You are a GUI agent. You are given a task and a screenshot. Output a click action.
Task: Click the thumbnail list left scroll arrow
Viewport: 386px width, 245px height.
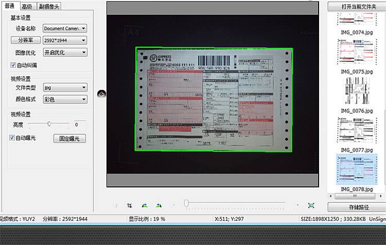[x=331, y=196]
